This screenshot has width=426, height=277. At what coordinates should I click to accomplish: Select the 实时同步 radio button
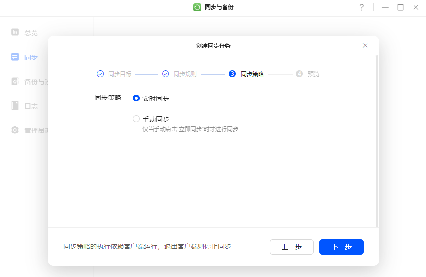(136, 98)
